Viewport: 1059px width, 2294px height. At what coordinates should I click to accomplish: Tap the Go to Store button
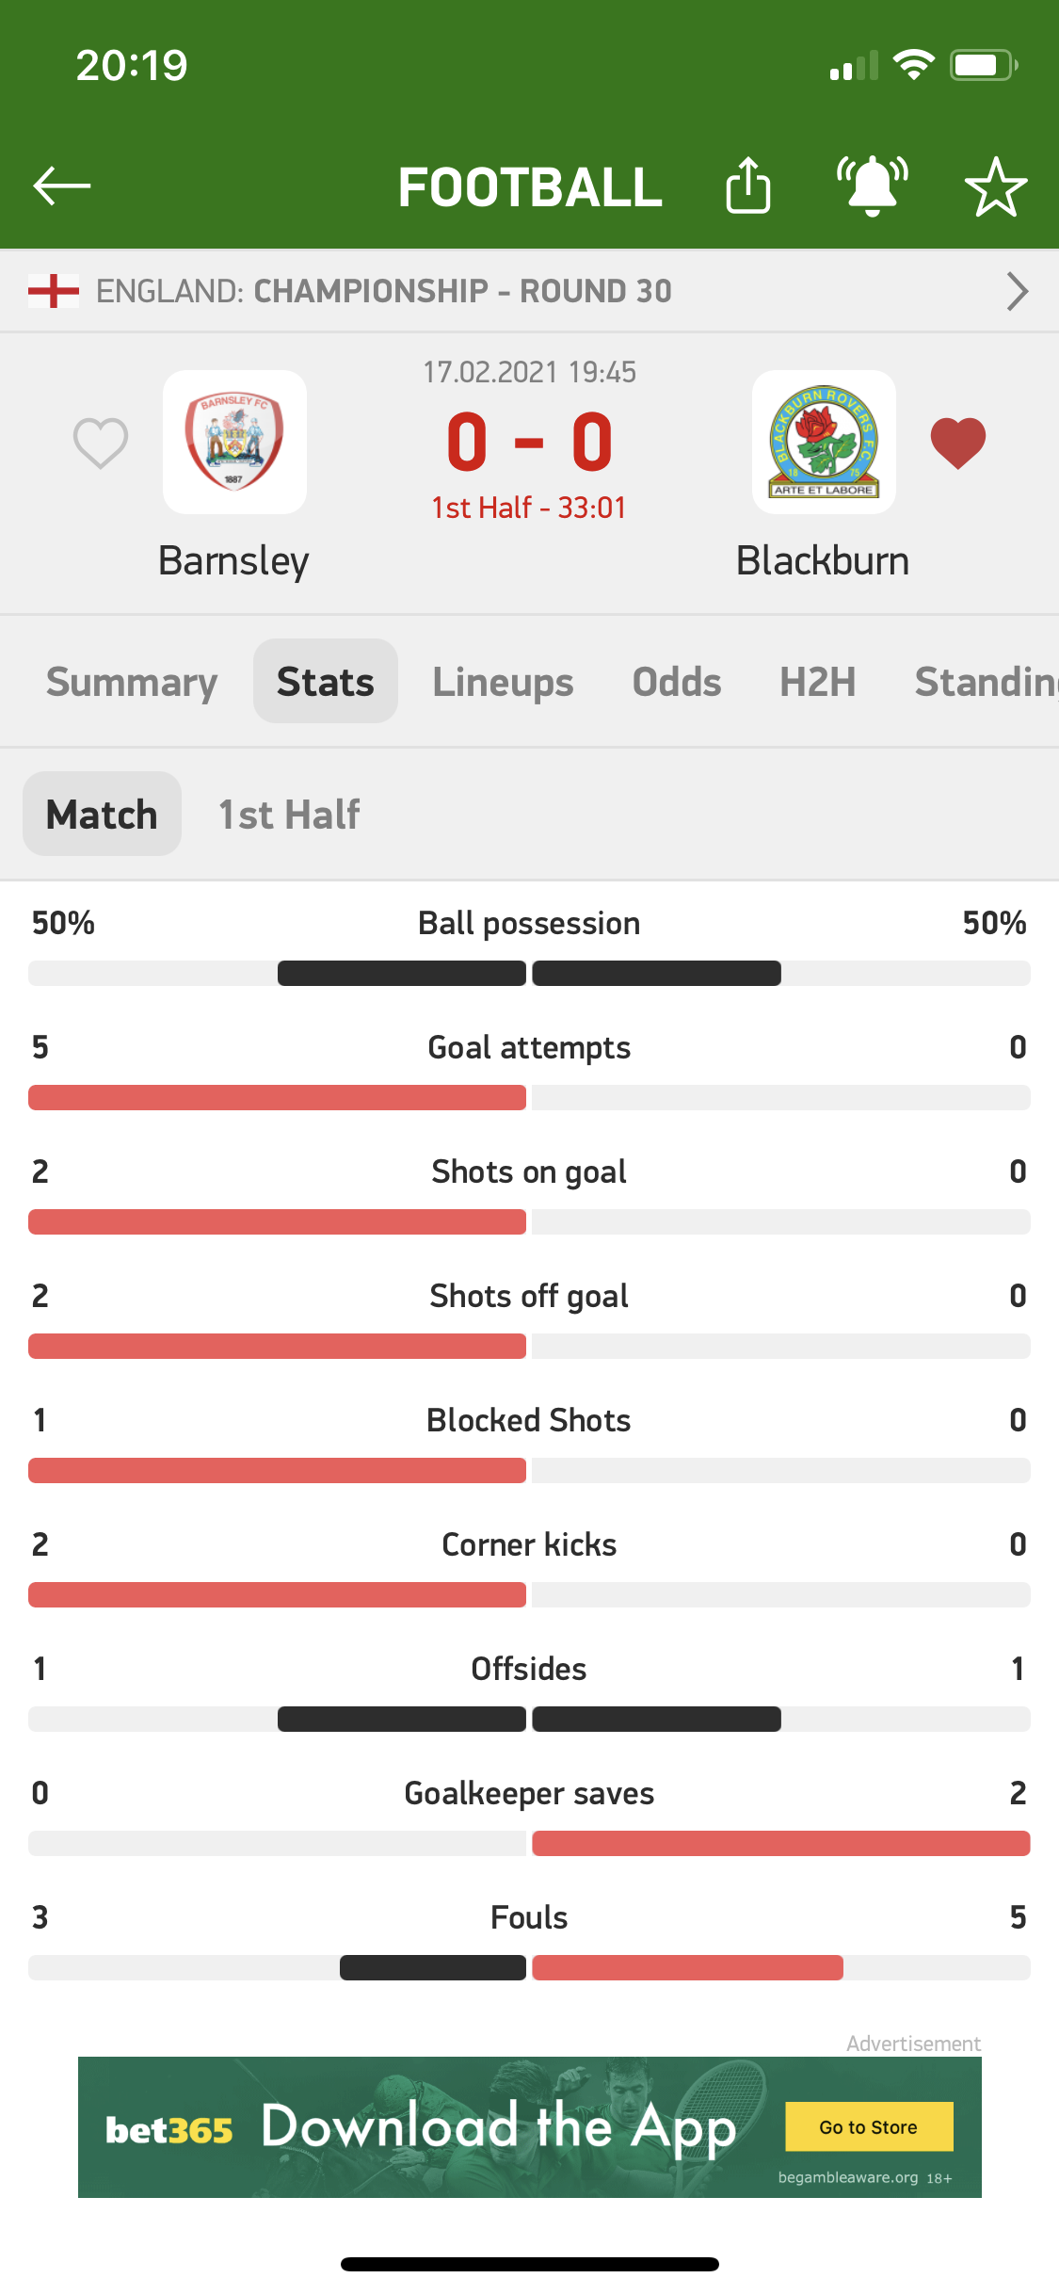pos(869,2126)
